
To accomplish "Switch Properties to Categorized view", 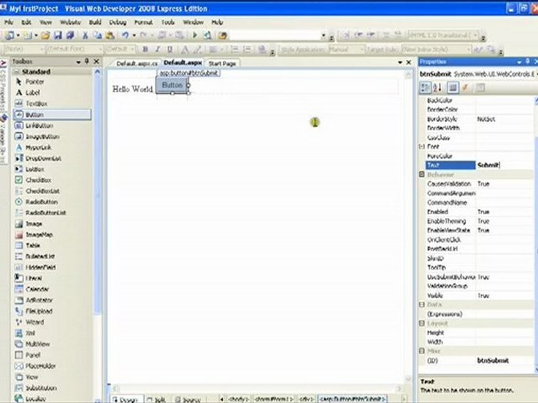I will (x=425, y=88).
